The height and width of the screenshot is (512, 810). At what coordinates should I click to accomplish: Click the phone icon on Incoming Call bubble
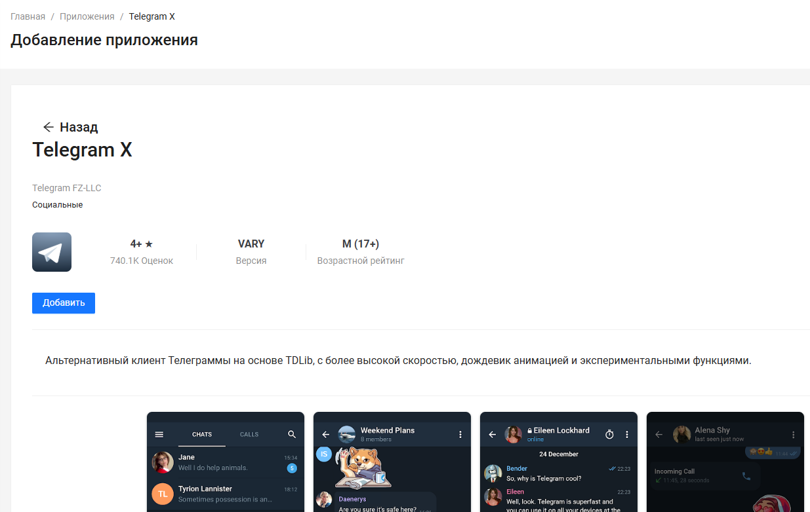coord(746,476)
